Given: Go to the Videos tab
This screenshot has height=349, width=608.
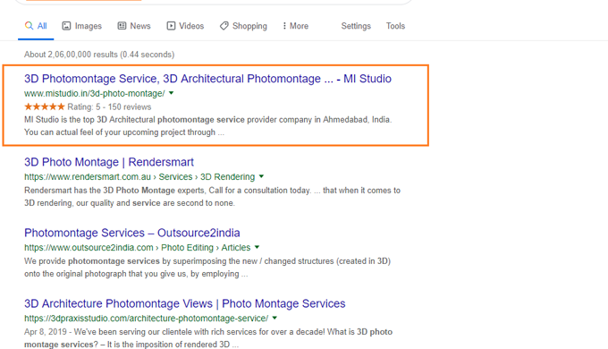Looking at the screenshot, I should pyautogui.click(x=185, y=26).
